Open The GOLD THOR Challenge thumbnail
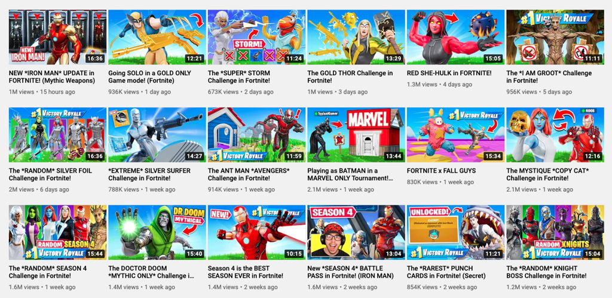The width and height of the screenshot is (612, 298). pyautogui.click(x=356, y=37)
